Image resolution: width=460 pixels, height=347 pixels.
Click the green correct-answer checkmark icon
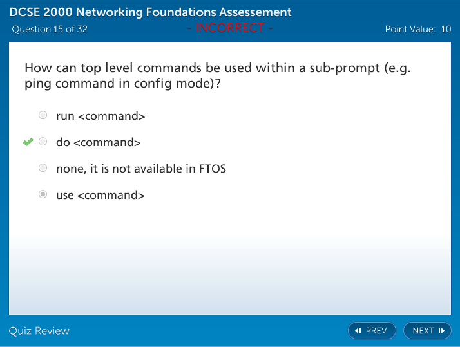pos(28,142)
